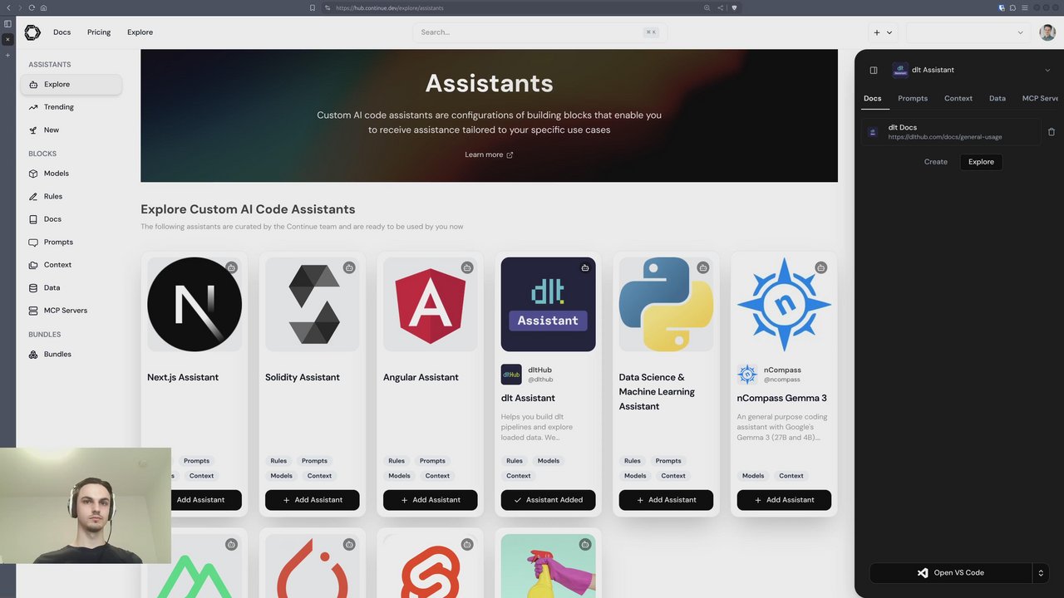Open the dlt Docs entry
This screenshot has height=598, width=1064.
point(951,132)
